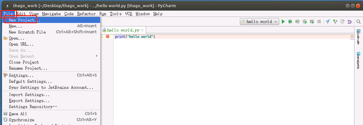The height and width of the screenshot is (125, 363).
Task: Click the VCS Update Project icon
Action: point(328,22)
